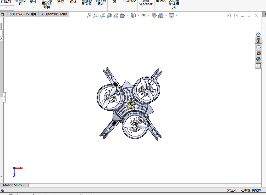Click the right panel split arrow icon
Screen dimensions: 266x195
236,15
